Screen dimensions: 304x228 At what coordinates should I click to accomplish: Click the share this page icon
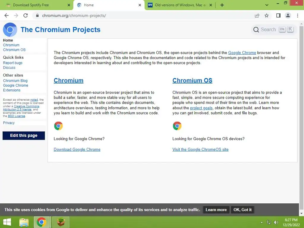coord(257,15)
